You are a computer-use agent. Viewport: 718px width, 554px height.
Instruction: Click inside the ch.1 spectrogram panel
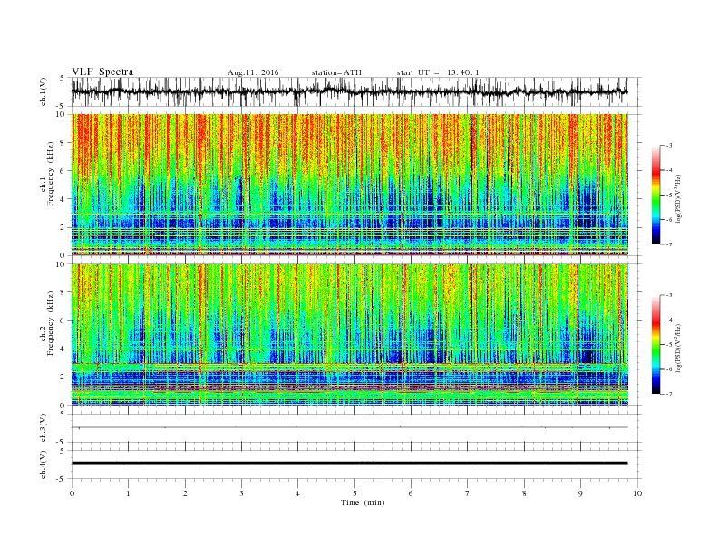pyautogui.click(x=349, y=185)
